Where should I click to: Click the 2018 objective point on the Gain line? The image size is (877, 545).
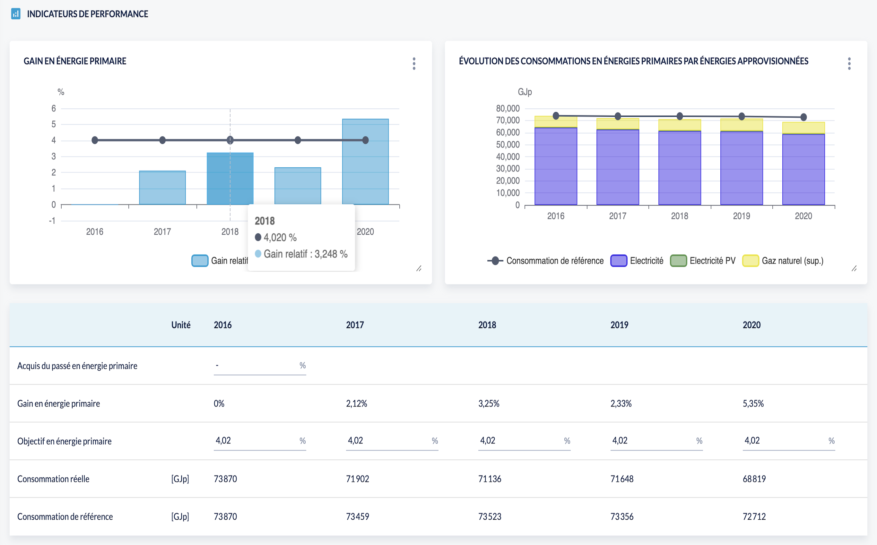[230, 140]
